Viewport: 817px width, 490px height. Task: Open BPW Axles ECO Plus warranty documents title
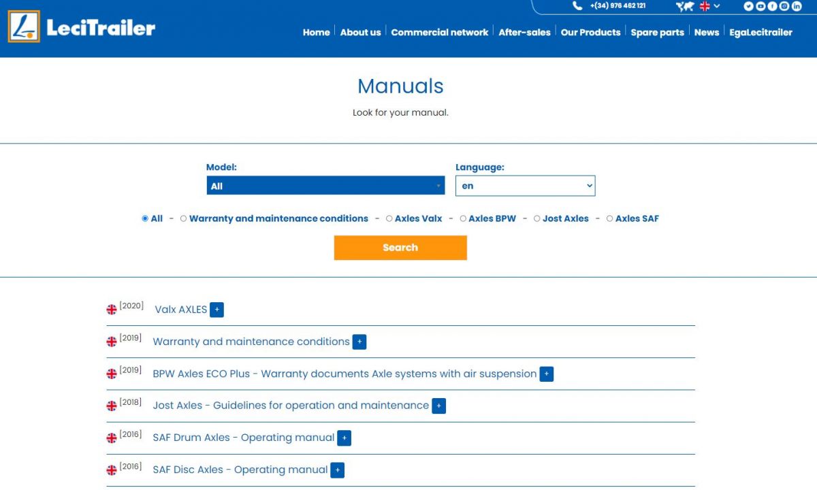click(x=345, y=374)
